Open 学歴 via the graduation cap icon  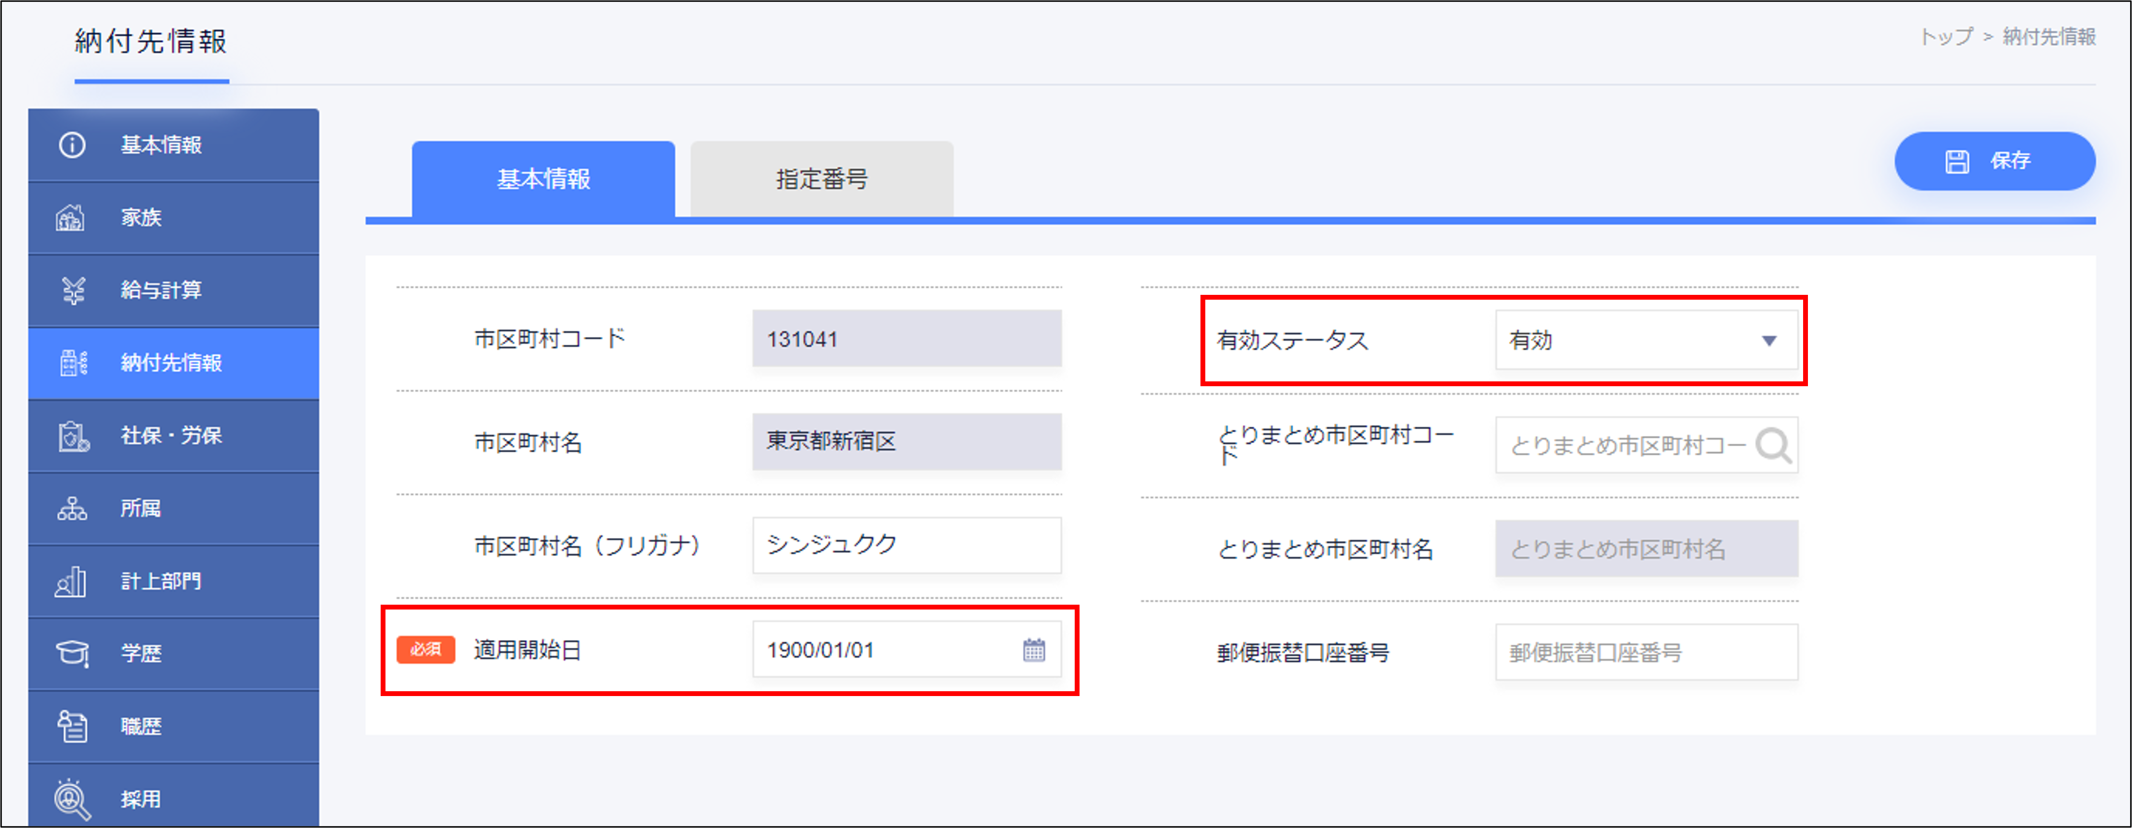(71, 654)
